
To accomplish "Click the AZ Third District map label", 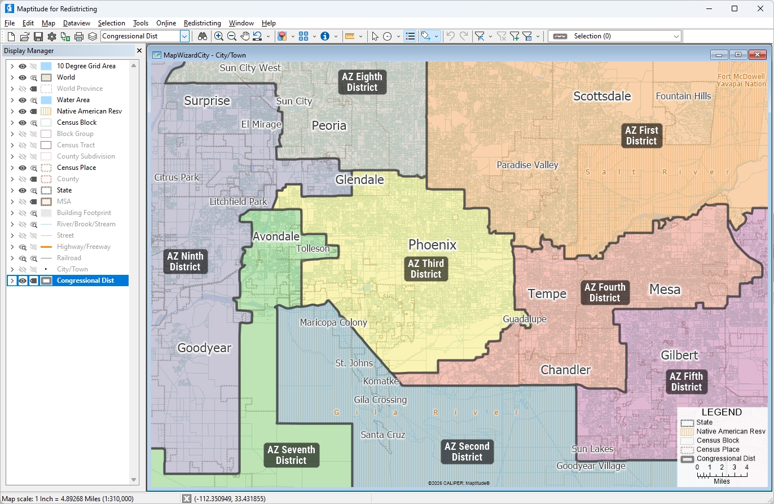I will point(426,269).
